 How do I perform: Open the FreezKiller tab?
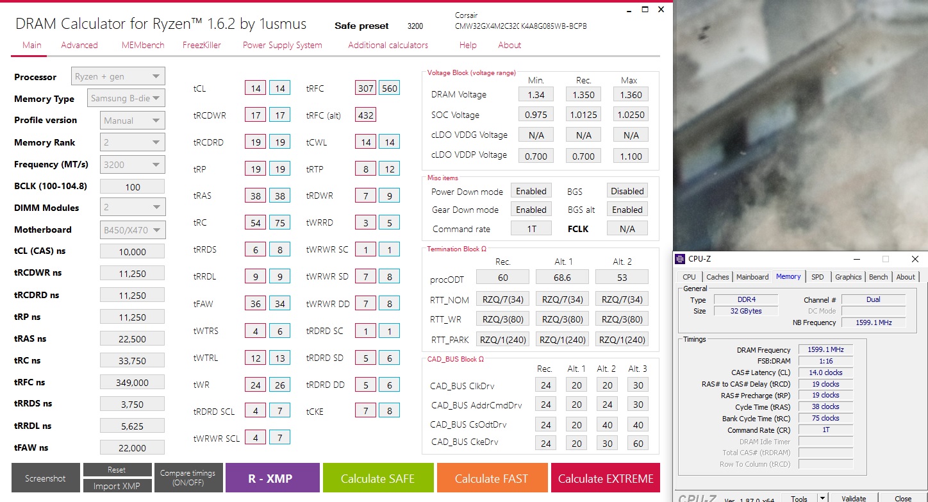(x=203, y=45)
